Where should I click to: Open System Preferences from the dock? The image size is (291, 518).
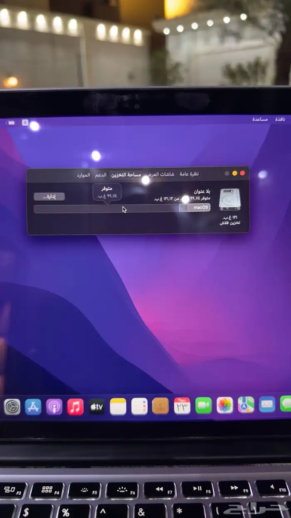click(x=12, y=406)
